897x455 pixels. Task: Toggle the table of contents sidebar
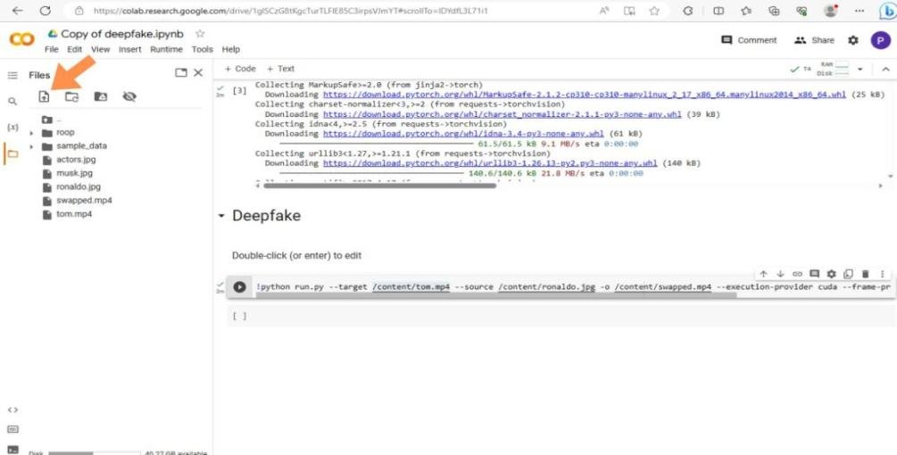12,76
